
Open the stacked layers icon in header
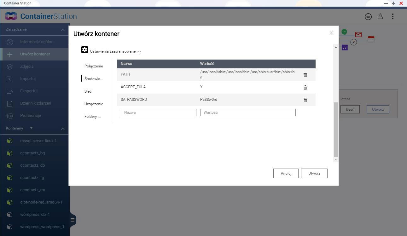[380, 16]
